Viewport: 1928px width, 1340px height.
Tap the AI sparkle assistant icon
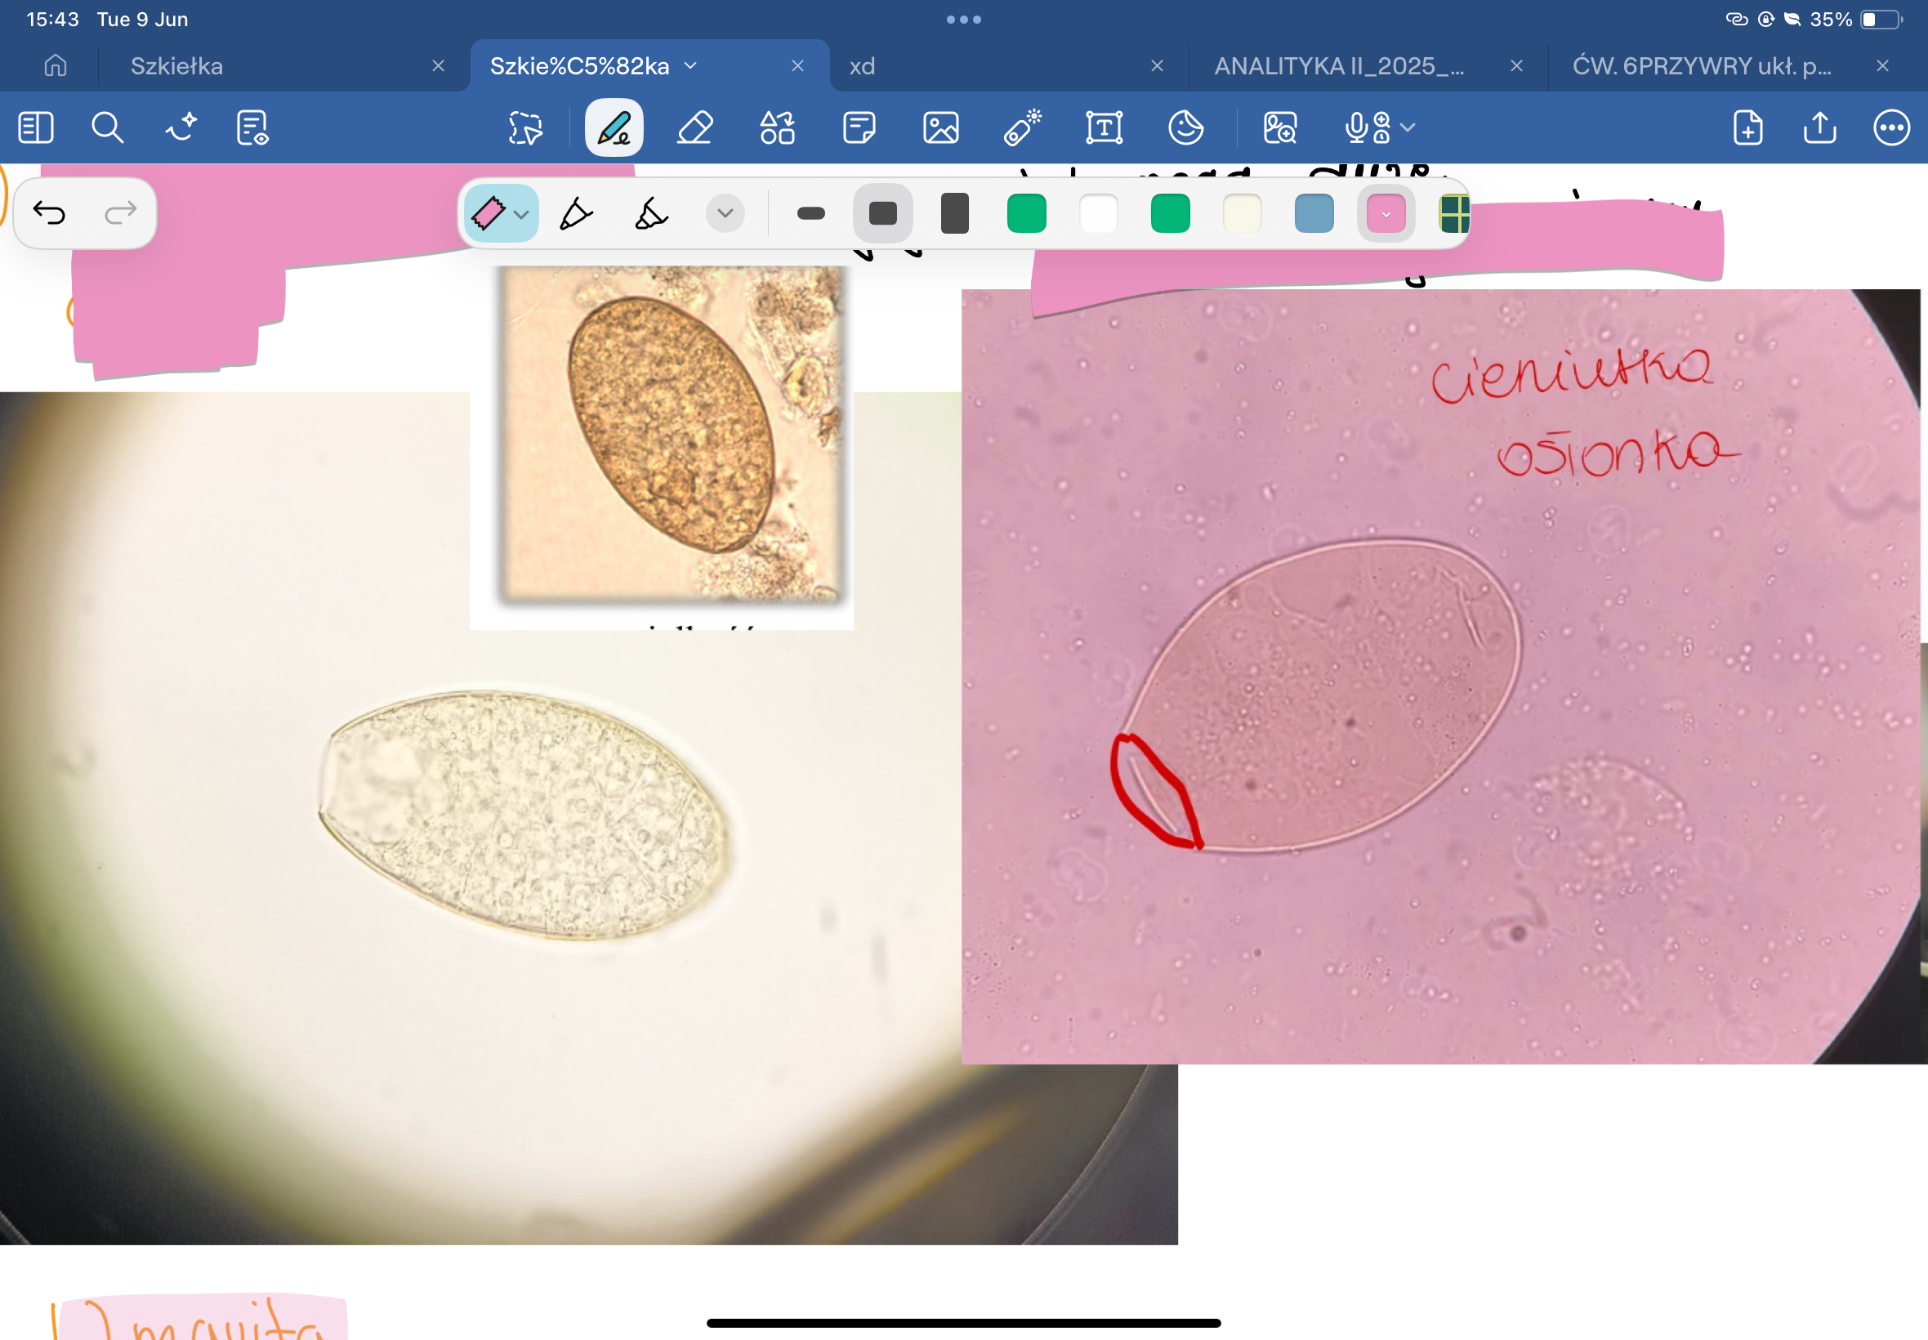181,127
